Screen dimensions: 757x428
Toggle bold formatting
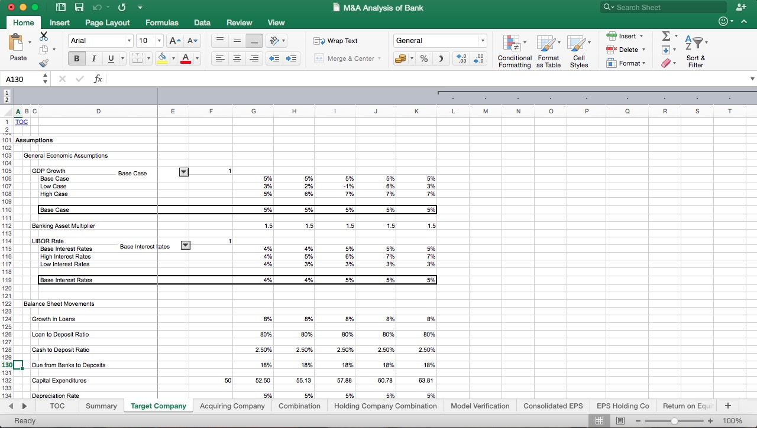pyautogui.click(x=76, y=58)
